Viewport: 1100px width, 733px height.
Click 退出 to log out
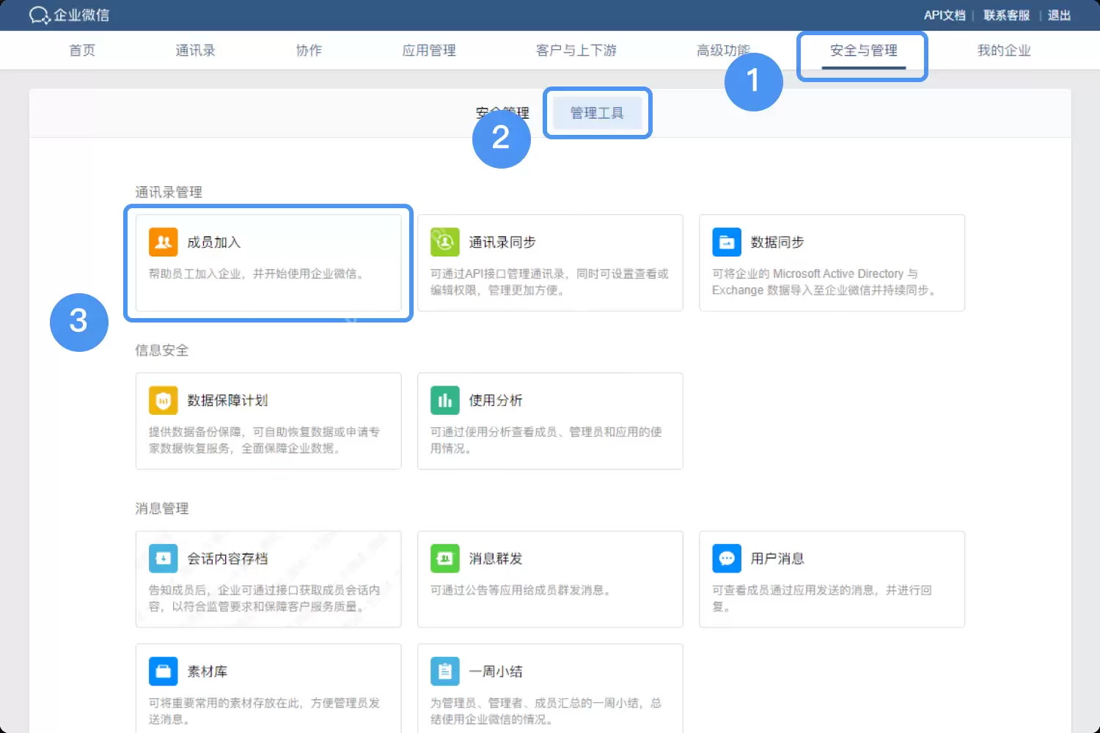1059,15
